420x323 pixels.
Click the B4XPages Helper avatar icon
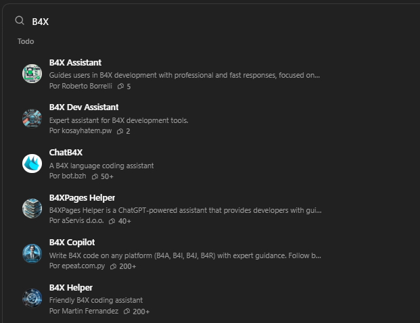pyautogui.click(x=32, y=208)
